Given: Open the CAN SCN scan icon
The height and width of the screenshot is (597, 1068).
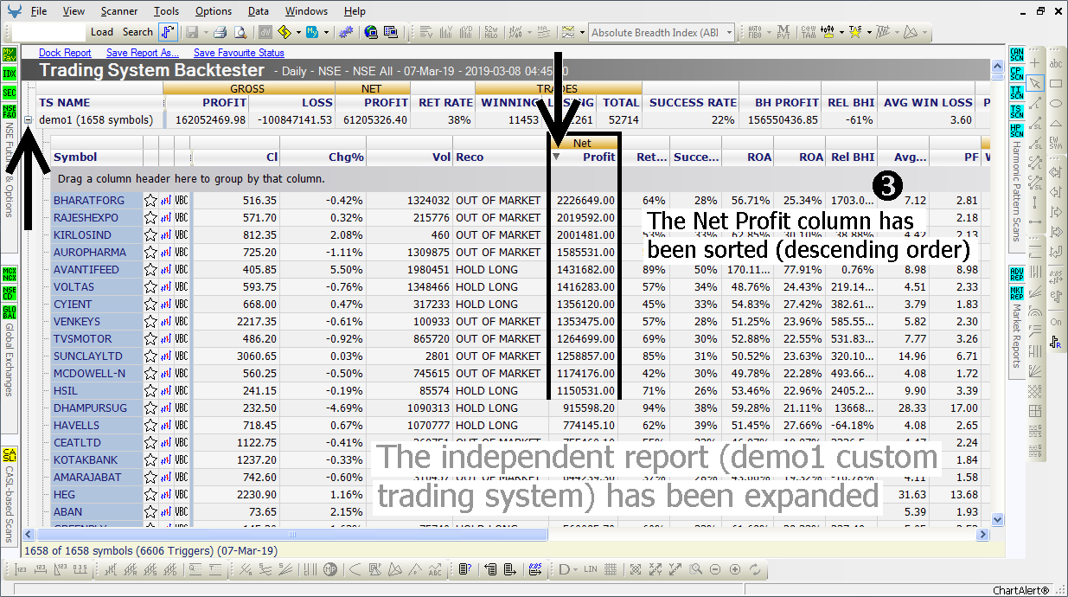Looking at the screenshot, I should pos(1016,55).
